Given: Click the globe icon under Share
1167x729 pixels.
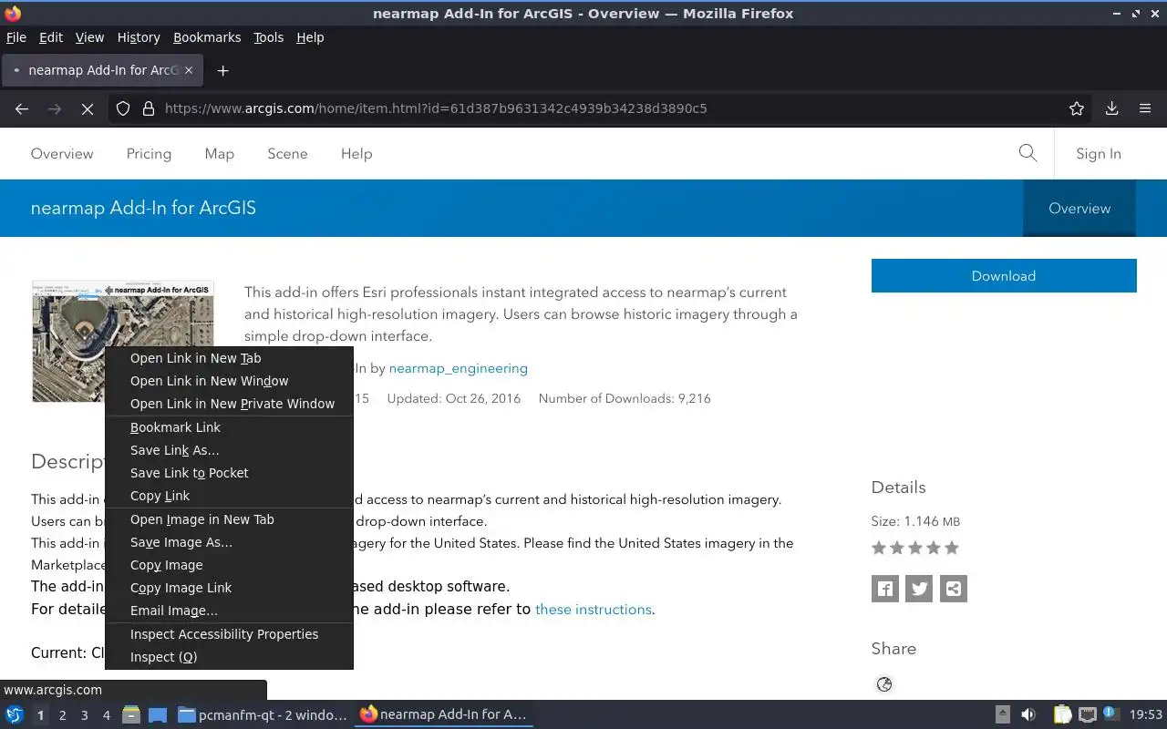Looking at the screenshot, I should coord(884,684).
